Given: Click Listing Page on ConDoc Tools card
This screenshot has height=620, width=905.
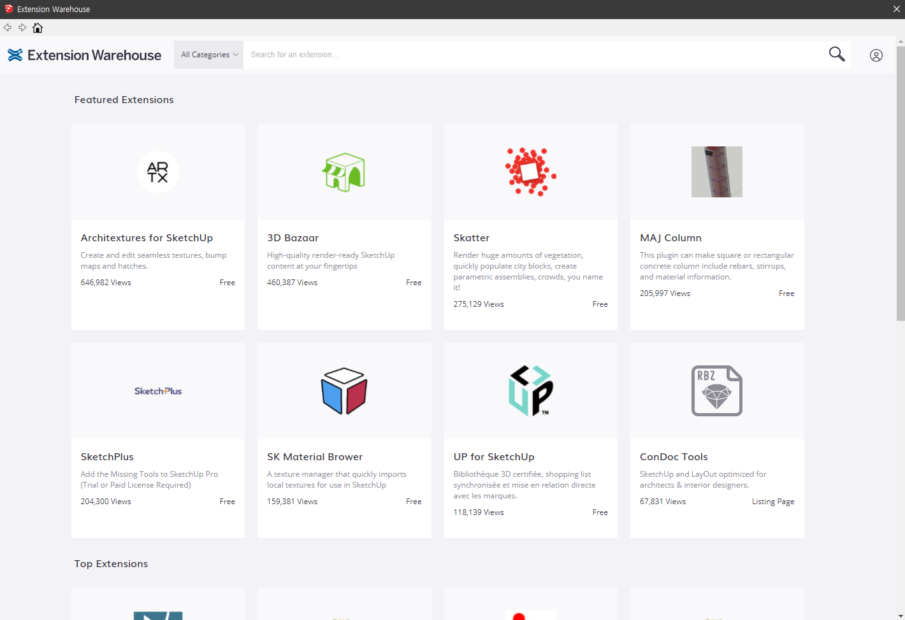Looking at the screenshot, I should [773, 502].
